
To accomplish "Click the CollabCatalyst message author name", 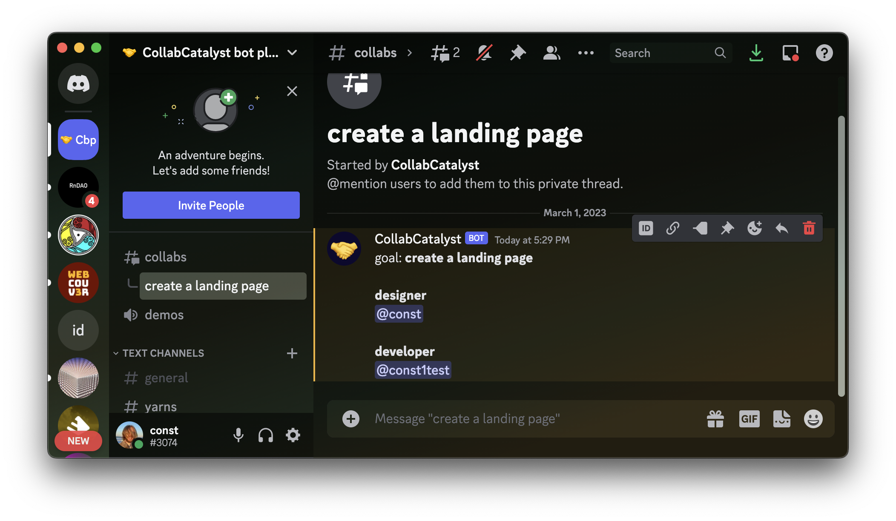I will click(418, 239).
